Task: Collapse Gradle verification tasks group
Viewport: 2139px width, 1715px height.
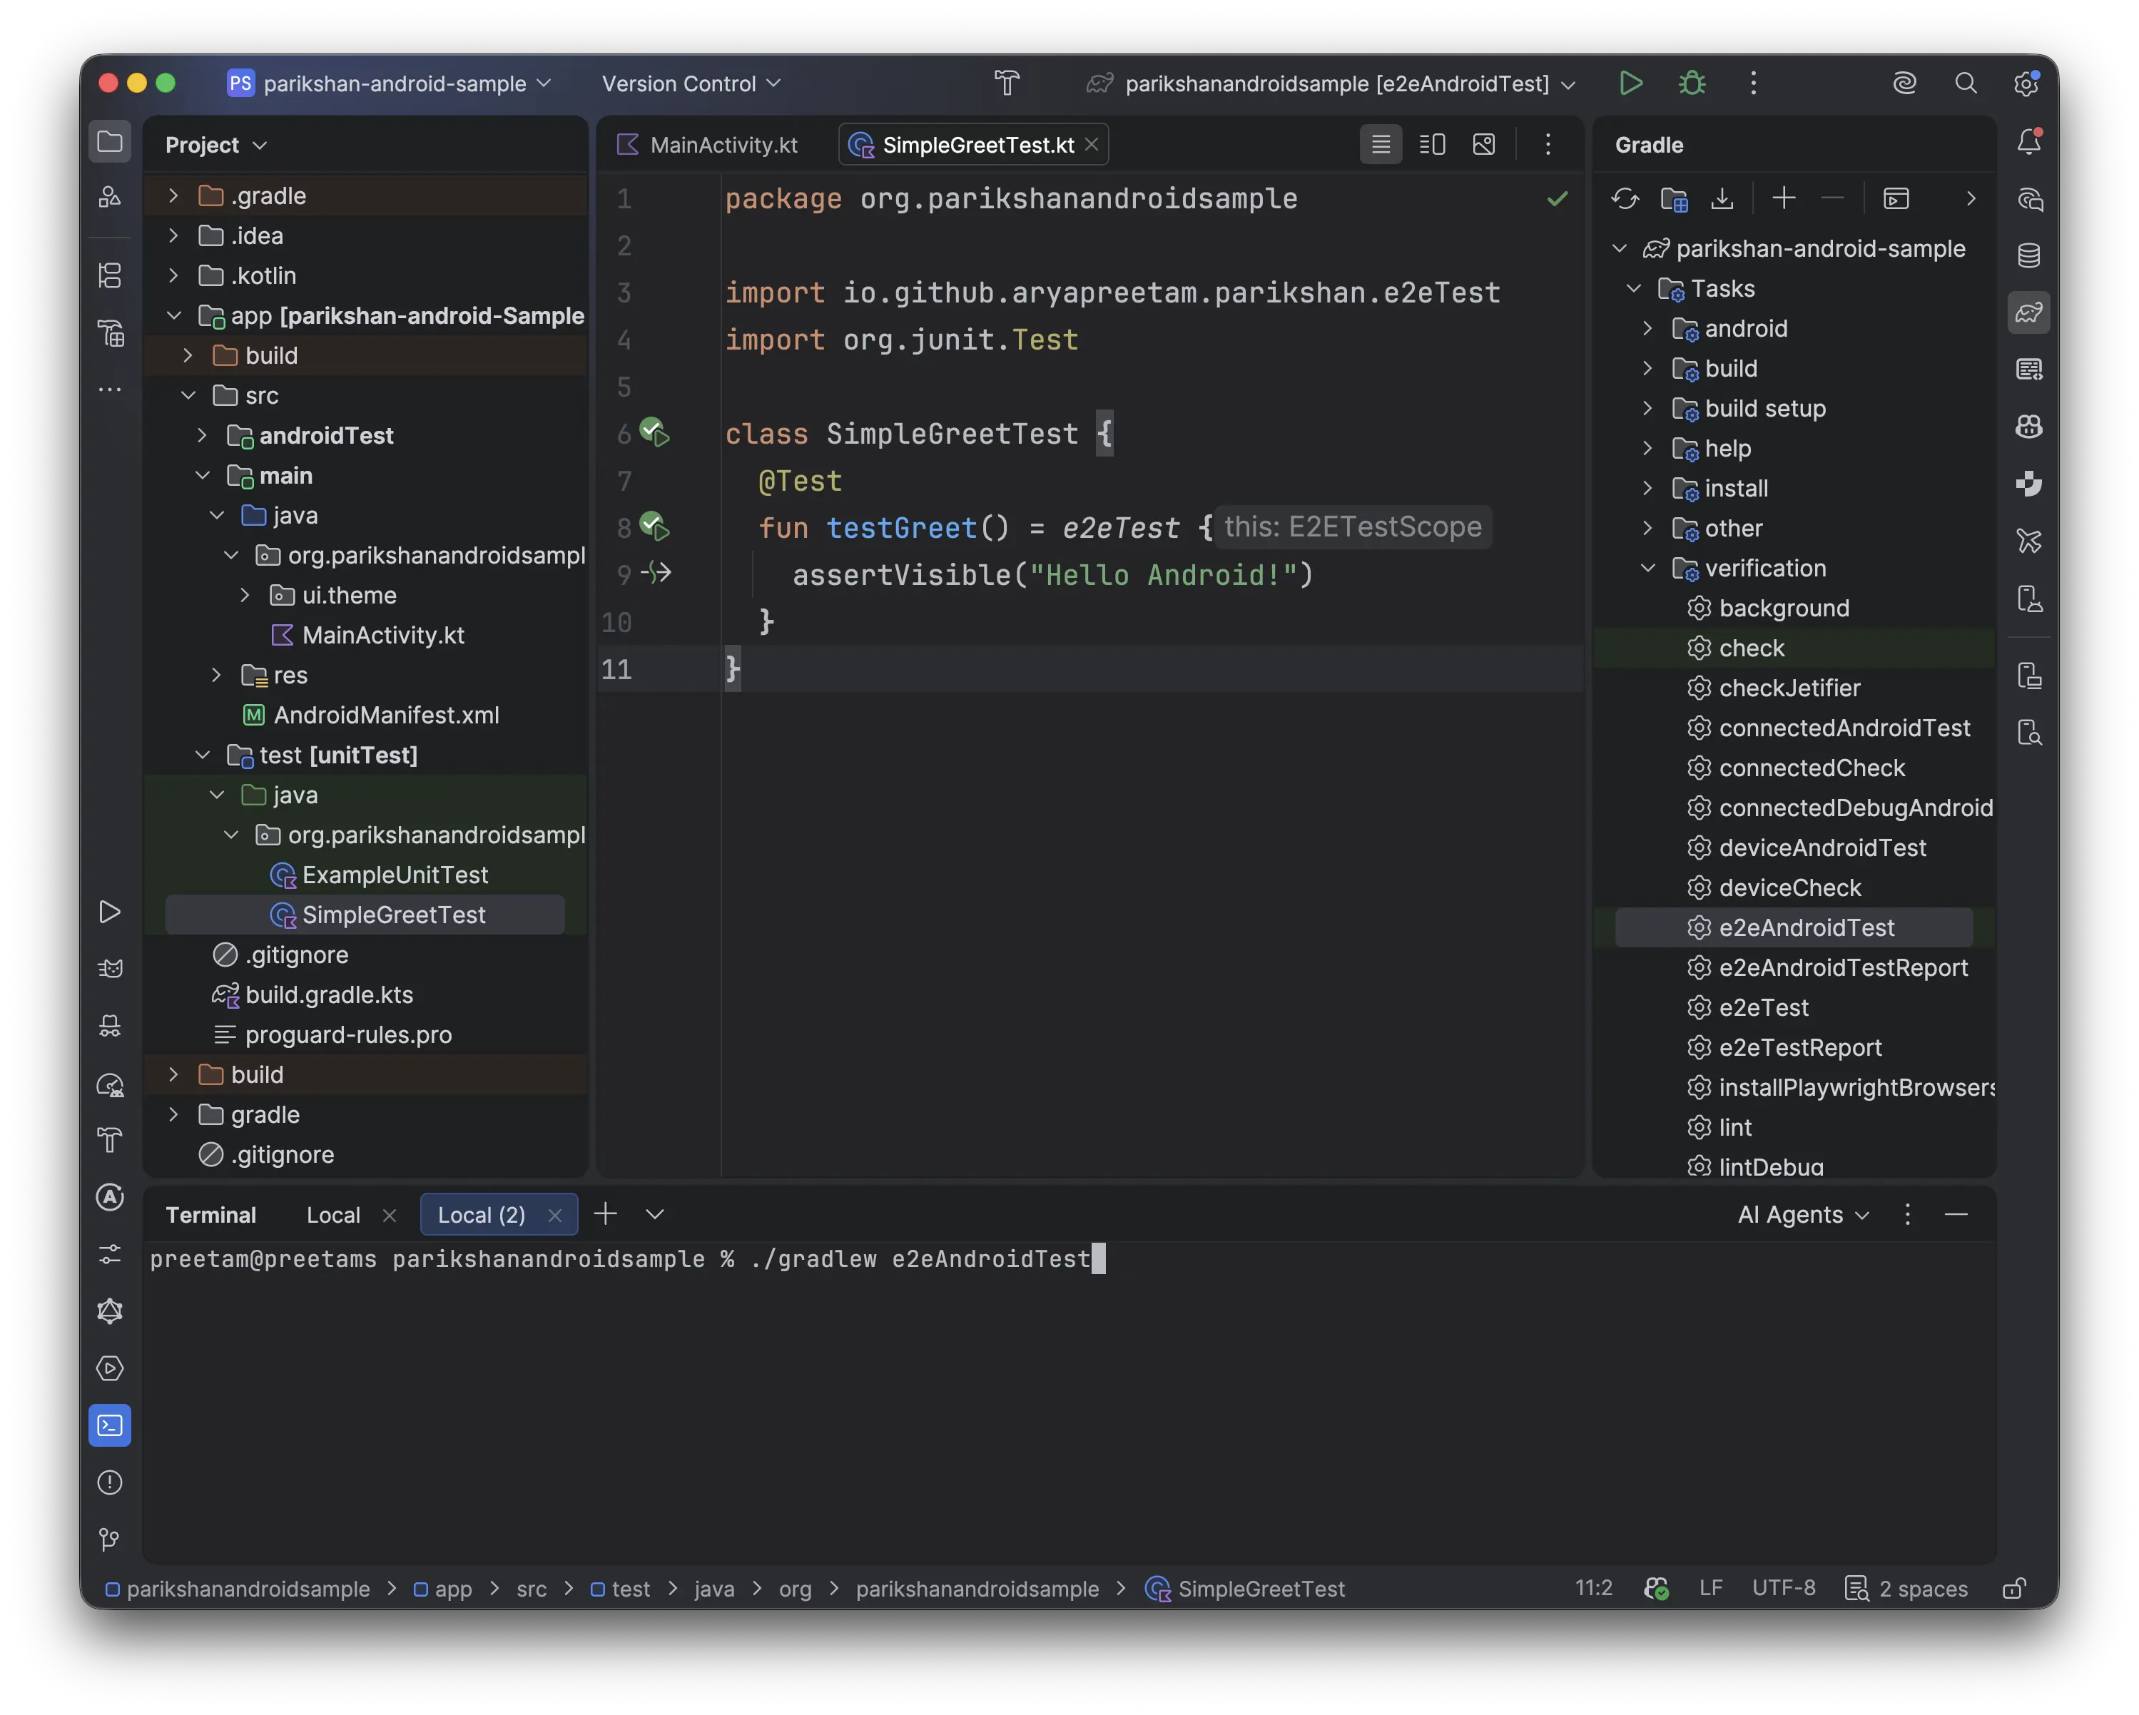Action: 1648,569
